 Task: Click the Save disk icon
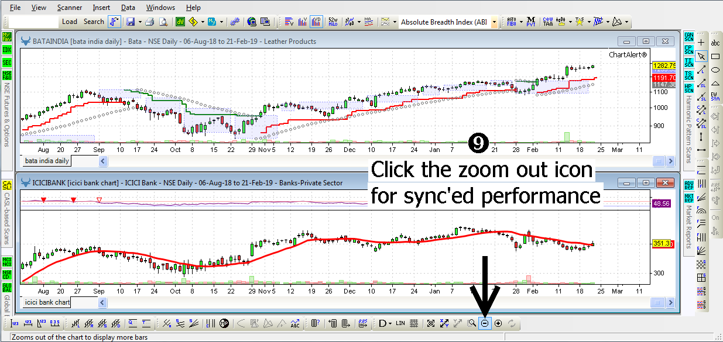point(130,22)
